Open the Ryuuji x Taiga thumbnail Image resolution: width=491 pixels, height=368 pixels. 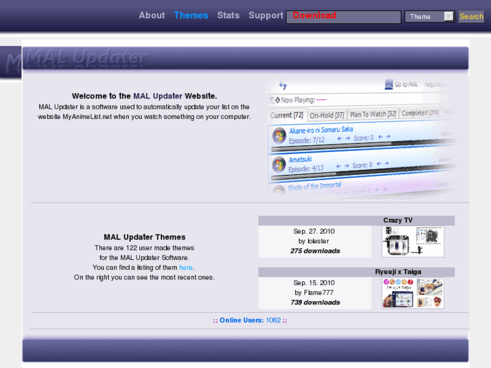pyautogui.click(x=413, y=293)
